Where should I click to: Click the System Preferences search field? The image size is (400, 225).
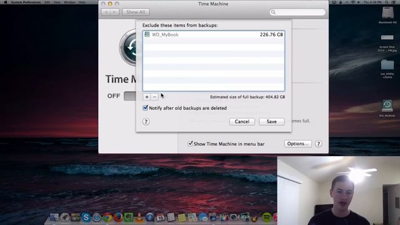(x=297, y=12)
